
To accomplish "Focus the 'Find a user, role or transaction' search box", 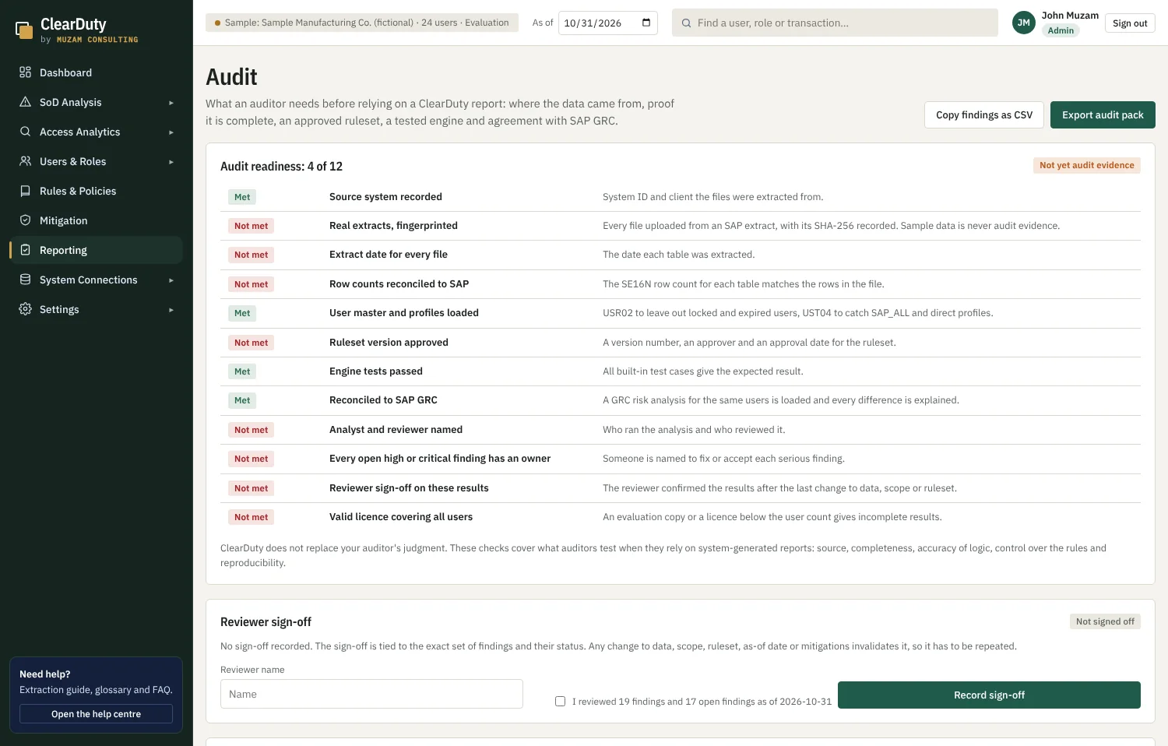I will (835, 23).
